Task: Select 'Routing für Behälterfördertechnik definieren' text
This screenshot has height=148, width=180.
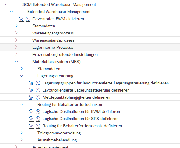Action: 82,126
